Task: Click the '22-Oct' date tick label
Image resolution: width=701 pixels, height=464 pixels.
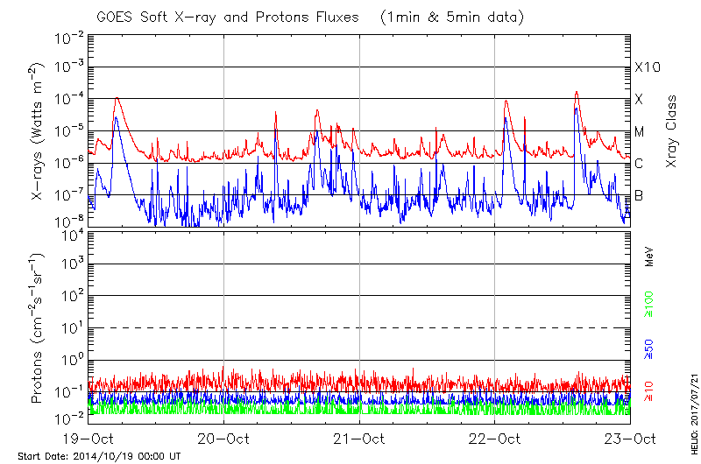Action: pos(495,439)
